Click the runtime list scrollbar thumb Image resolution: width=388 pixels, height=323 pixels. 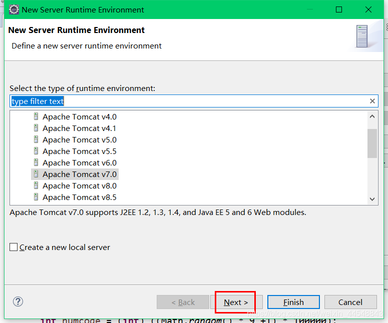coord(372,143)
